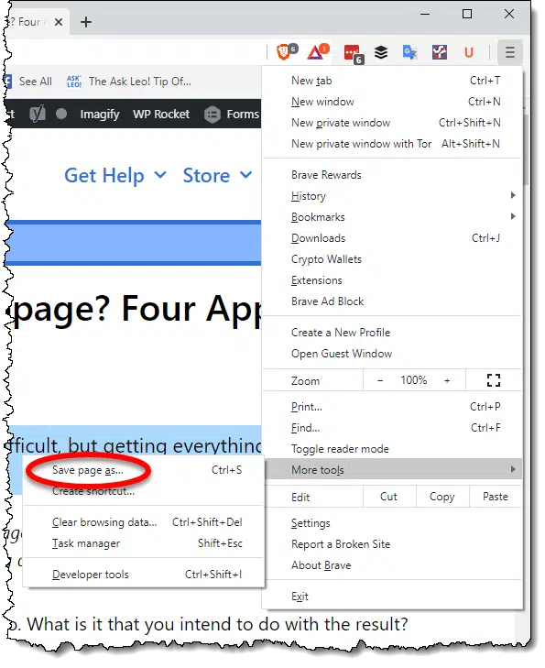Open Downloads from the menu
Image resolution: width=545 pixels, height=668 pixels.
(392, 238)
